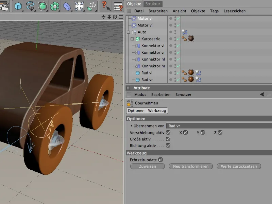Switch to the Struktur tab
The width and height of the screenshot is (272, 204).
pyautogui.click(x=153, y=4)
